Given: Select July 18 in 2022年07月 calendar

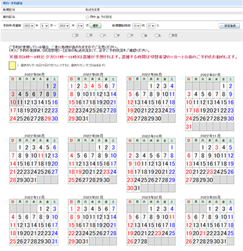Looking at the screenshot, I should tap(196, 111).
